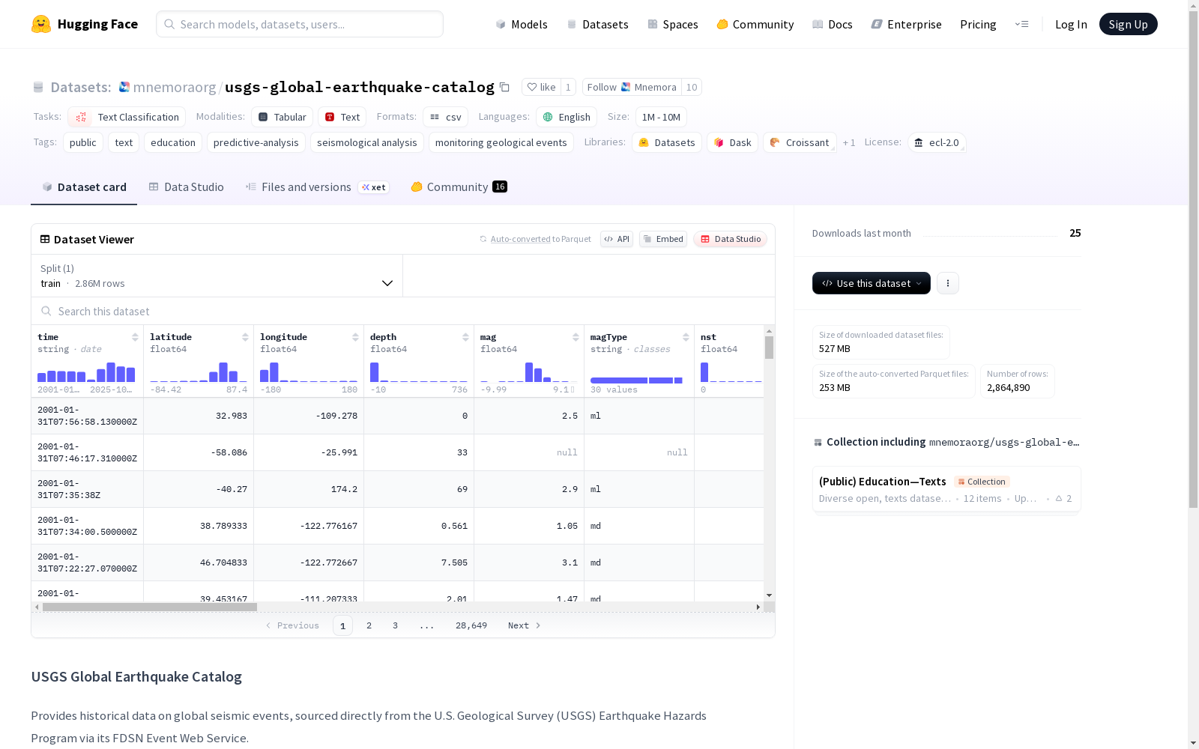
Task: Sort by the latitude column icon
Action: point(245,337)
